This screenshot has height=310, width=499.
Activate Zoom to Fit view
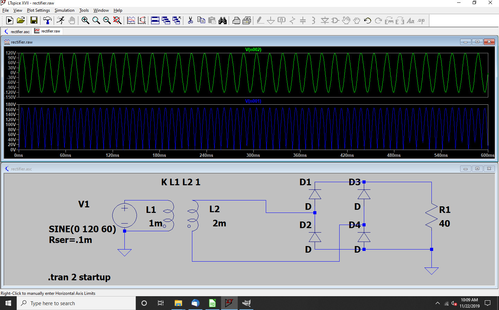pos(117,20)
